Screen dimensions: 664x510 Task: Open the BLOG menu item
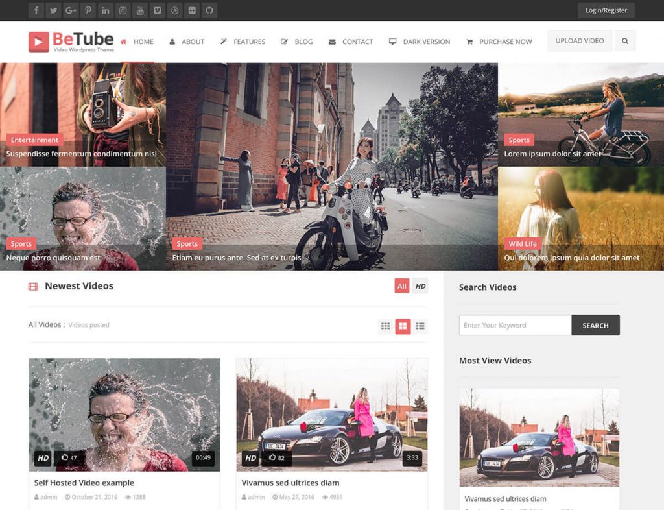point(302,42)
